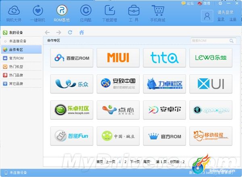Select 未连接设备 in sidebar

click(21, 41)
